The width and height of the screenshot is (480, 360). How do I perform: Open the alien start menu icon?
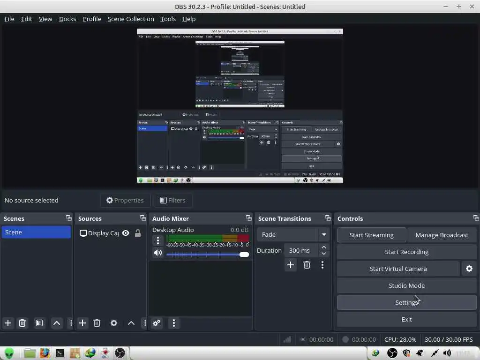tap(9, 353)
